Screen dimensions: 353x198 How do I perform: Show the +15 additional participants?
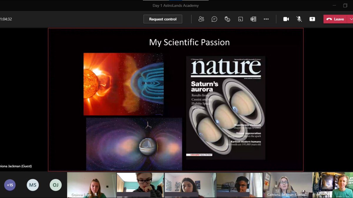click(x=10, y=185)
